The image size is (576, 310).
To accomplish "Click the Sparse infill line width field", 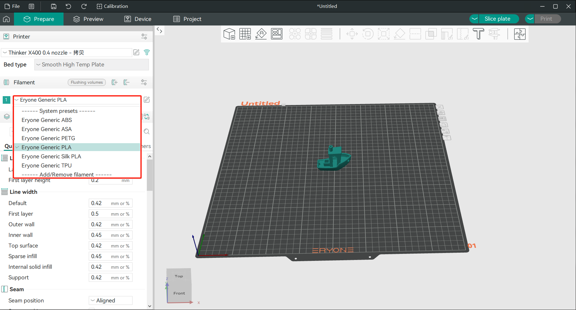I will 111,256.
